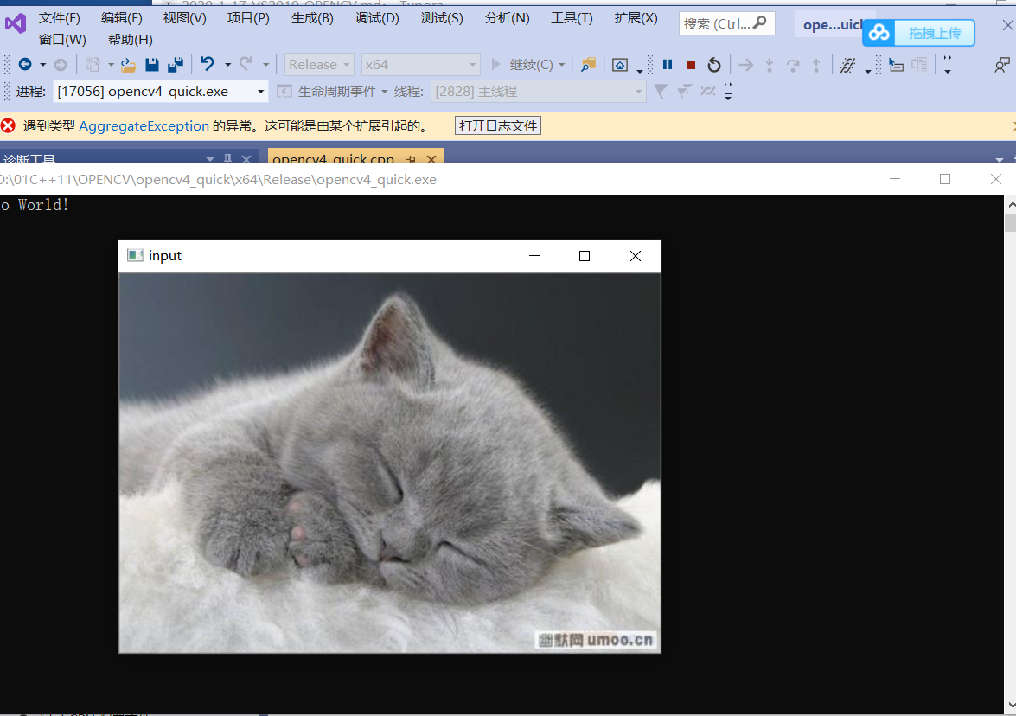Image resolution: width=1016 pixels, height=716 pixels.
Task: Click the Navigate Backward arrow icon
Action: pyautogui.click(x=25, y=64)
